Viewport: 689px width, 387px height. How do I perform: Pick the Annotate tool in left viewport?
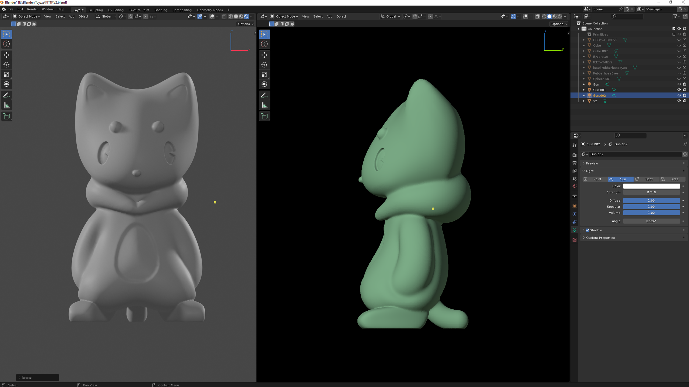point(6,95)
